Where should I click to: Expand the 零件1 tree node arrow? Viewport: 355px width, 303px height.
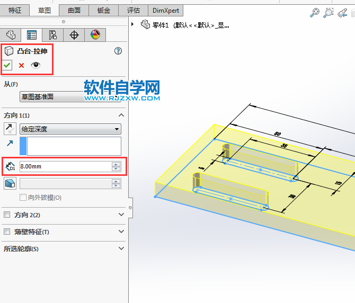[x=132, y=24]
